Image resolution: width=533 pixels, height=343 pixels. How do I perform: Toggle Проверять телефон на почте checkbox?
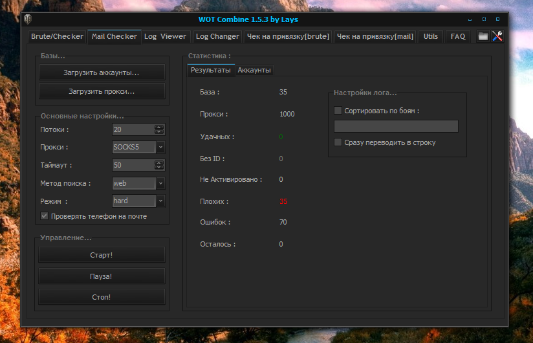[x=44, y=216]
